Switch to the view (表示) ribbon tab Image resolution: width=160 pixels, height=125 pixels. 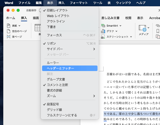(x=140, y=18)
